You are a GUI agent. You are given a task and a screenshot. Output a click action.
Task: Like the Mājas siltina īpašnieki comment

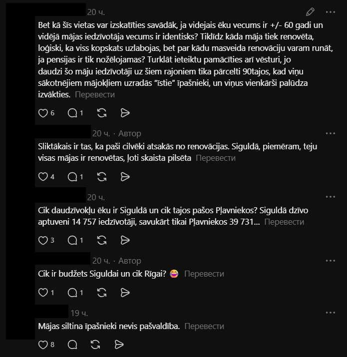[x=43, y=345]
